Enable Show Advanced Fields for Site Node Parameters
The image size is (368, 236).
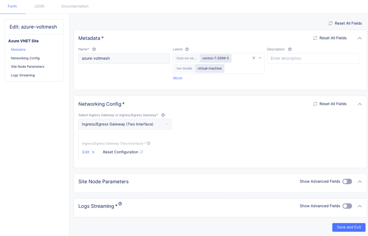pos(347,182)
